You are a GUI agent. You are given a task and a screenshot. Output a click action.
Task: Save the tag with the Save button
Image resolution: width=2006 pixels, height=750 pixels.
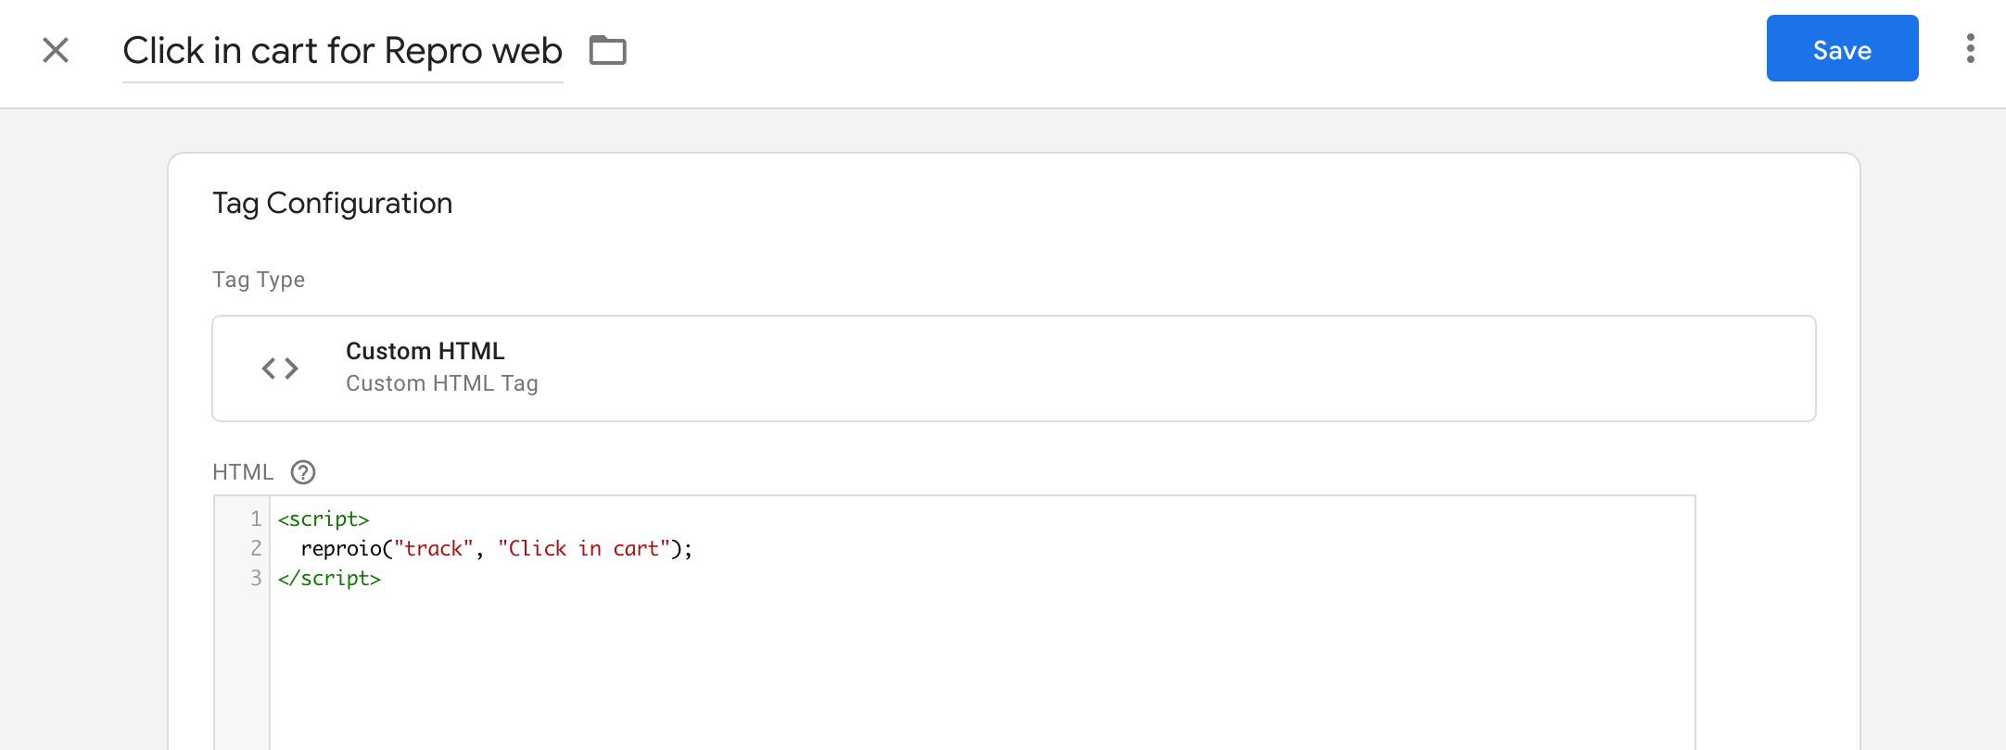click(1842, 48)
